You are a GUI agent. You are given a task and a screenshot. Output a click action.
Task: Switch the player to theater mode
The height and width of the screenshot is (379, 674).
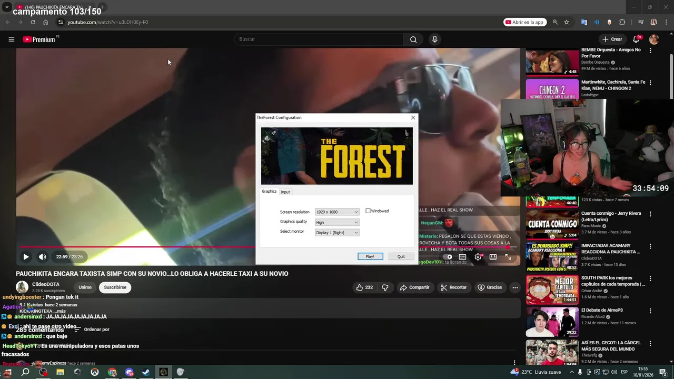493,257
